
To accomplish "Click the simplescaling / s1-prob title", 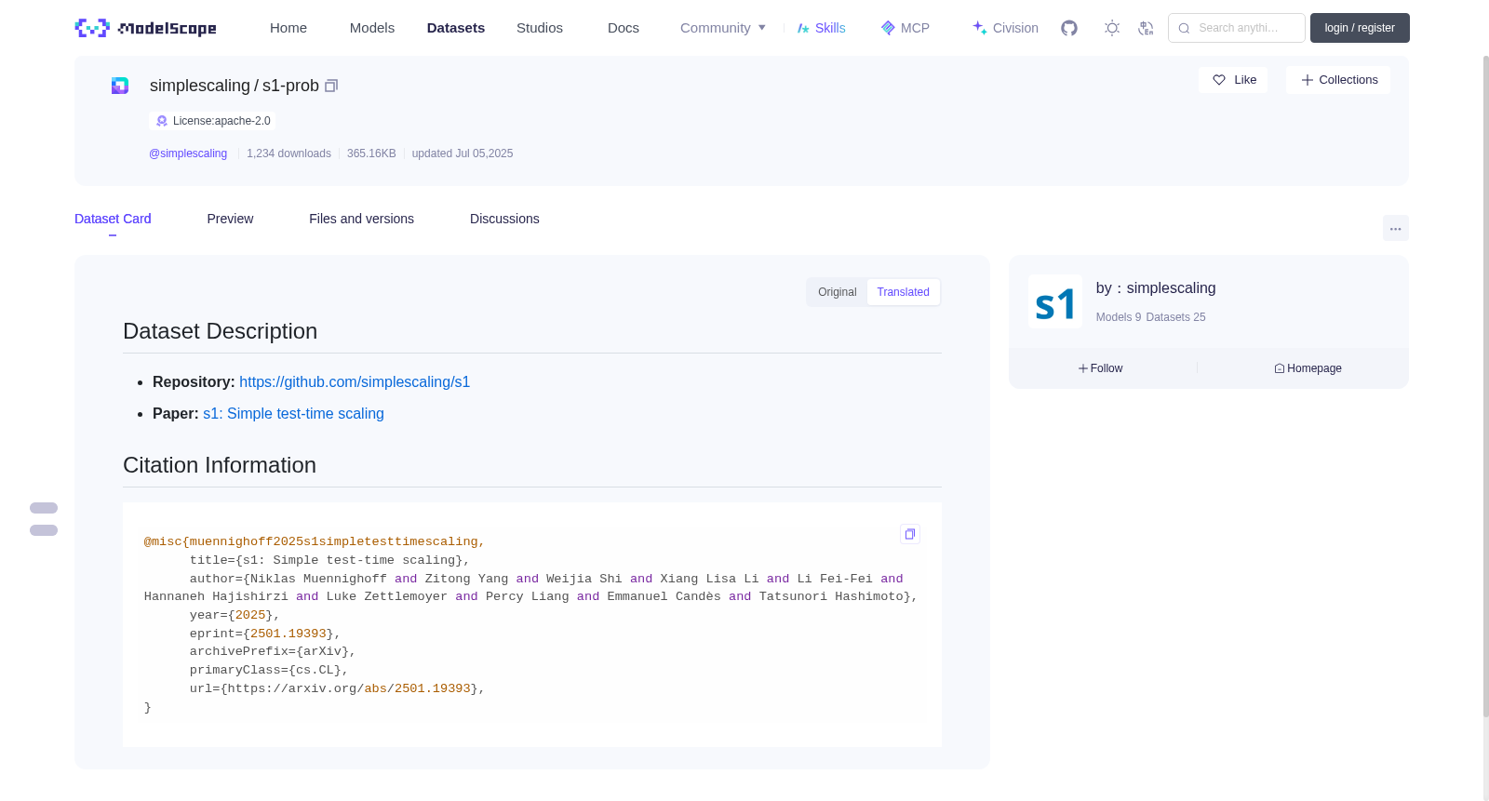I will click(235, 86).
